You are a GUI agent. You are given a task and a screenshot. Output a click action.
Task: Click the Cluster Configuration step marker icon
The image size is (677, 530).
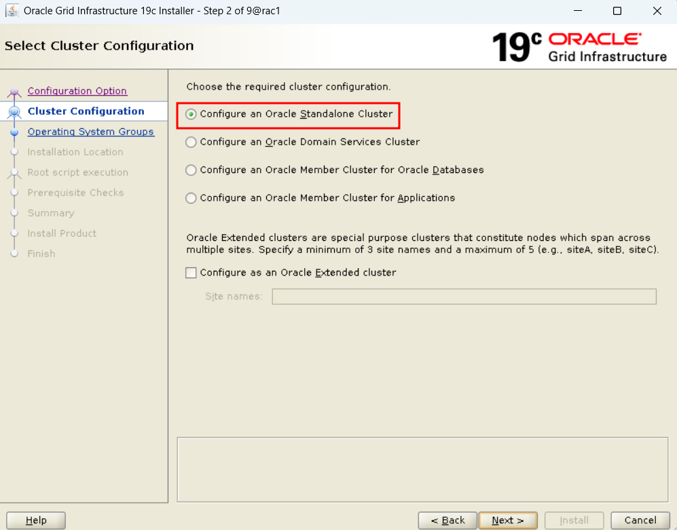point(14,112)
